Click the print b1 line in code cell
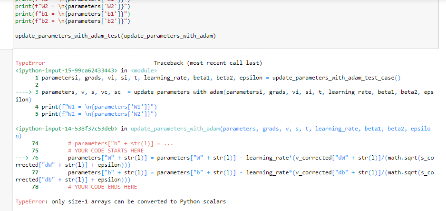Screen dimensions: 446x211 73,14
